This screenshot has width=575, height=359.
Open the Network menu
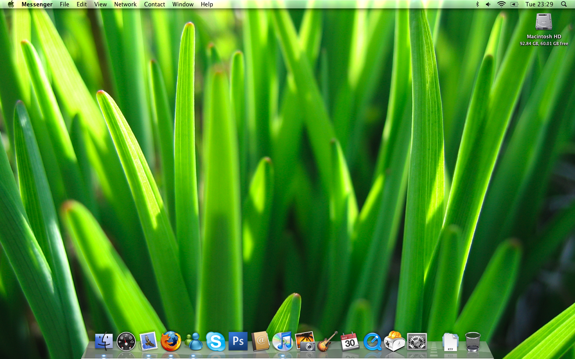[x=125, y=4]
